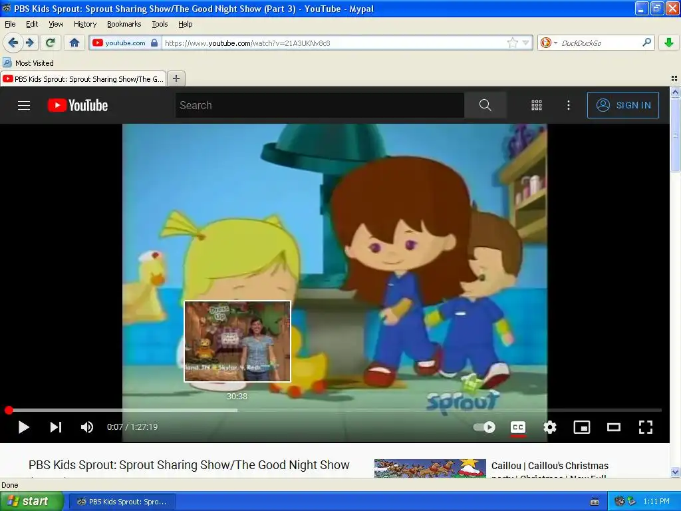Open the browser home page
The width and height of the screenshot is (681, 511).
click(74, 43)
